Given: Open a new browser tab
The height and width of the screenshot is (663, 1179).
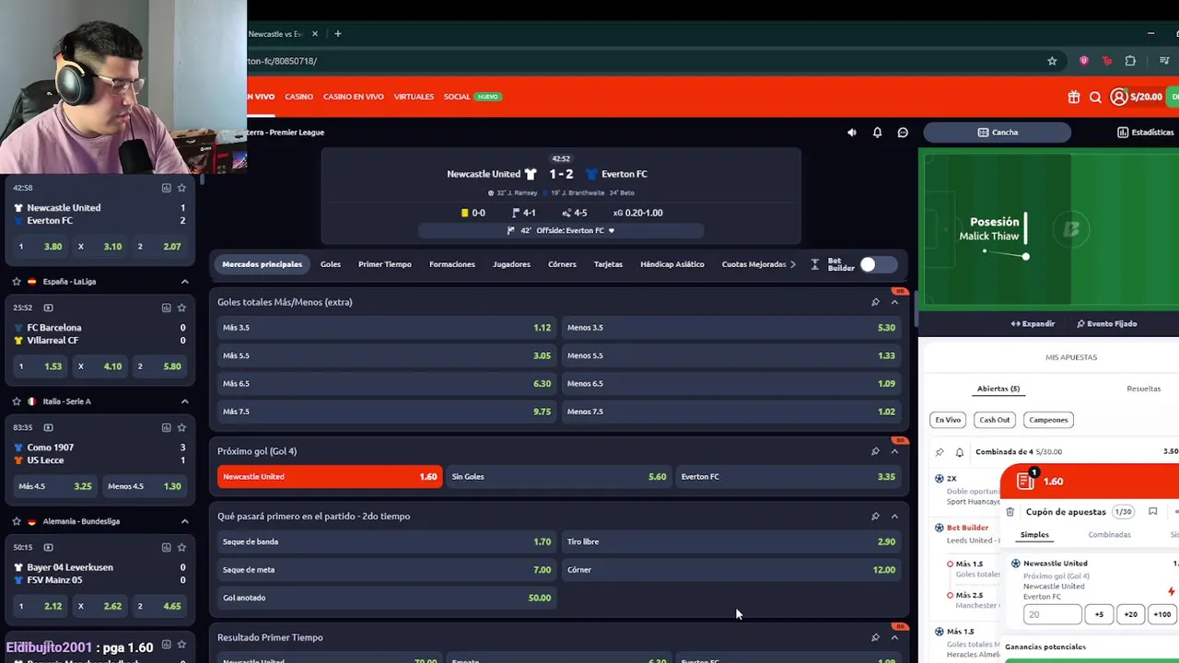Looking at the screenshot, I should (338, 34).
